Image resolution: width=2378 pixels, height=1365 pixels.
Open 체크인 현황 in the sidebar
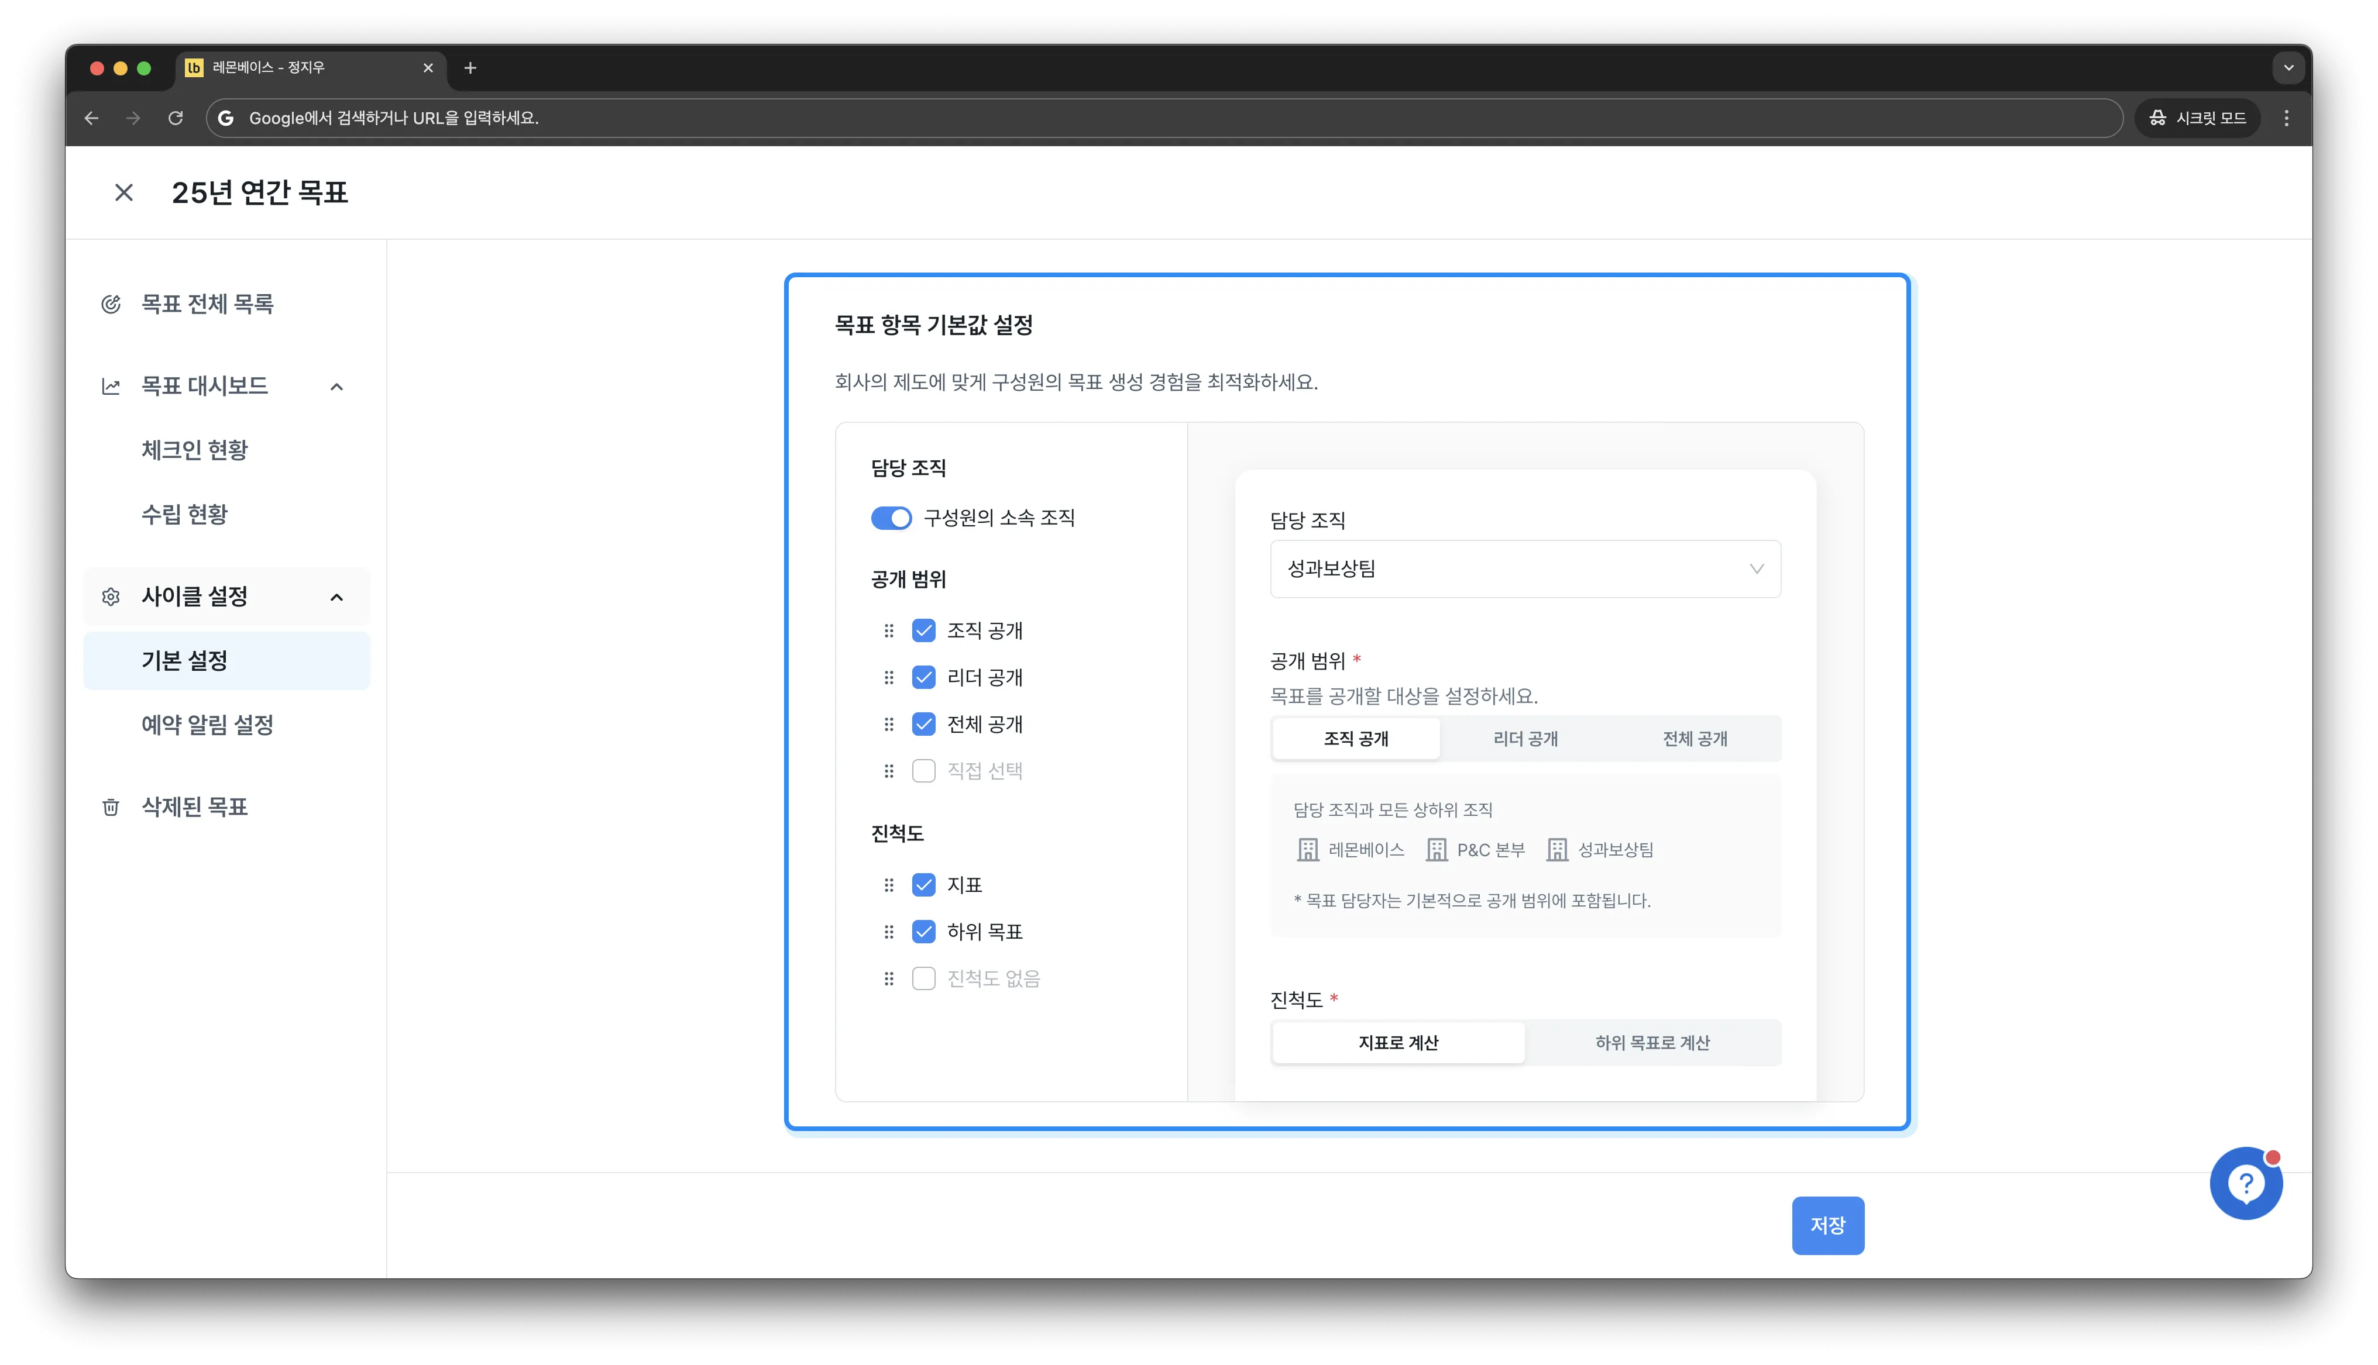[x=195, y=450]
